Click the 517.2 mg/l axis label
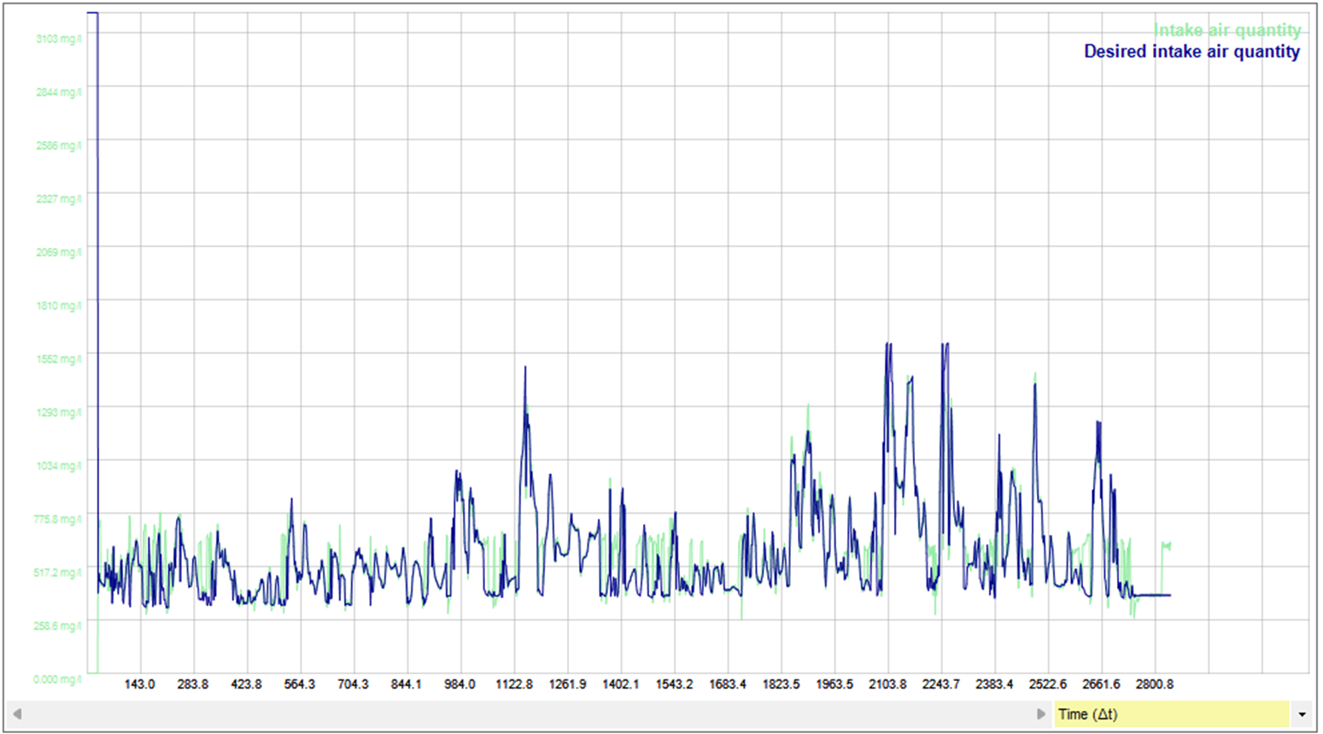1323x734 pixels. pos(58,573)
